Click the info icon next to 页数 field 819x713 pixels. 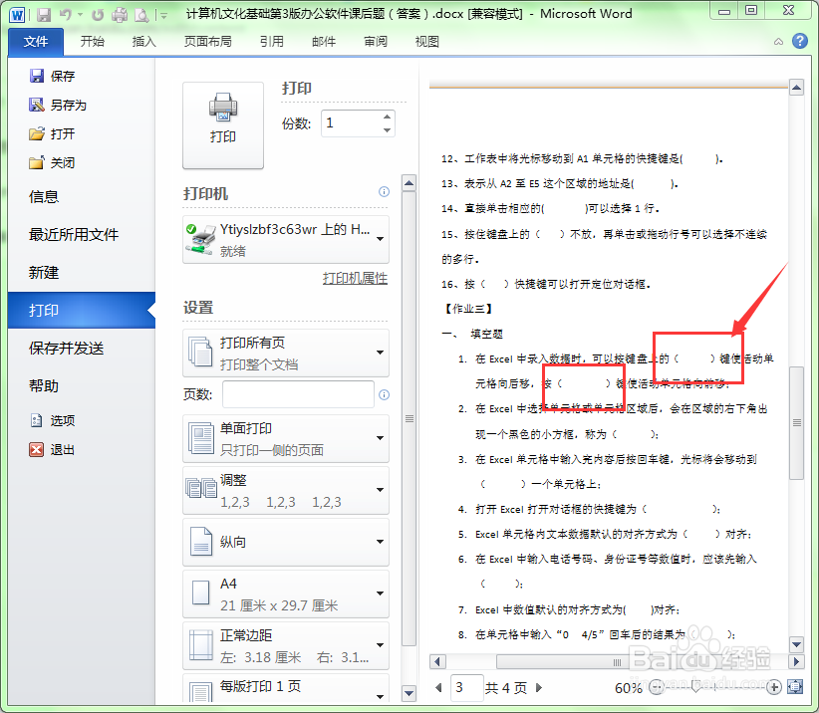click(384, 394)
